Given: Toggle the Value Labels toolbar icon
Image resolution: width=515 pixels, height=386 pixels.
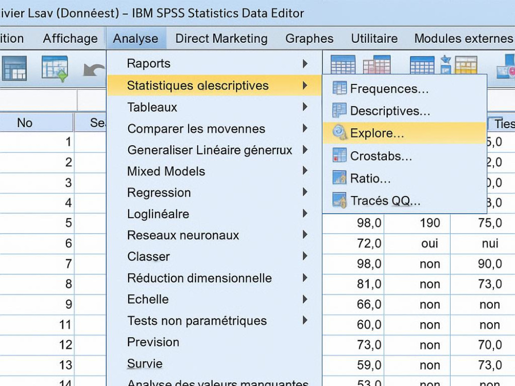Looking at the screenshot, I should tap(466, 65).
